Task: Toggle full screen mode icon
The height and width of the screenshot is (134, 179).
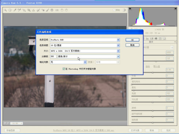Action: pyautogui.click(x=124, y=10)
